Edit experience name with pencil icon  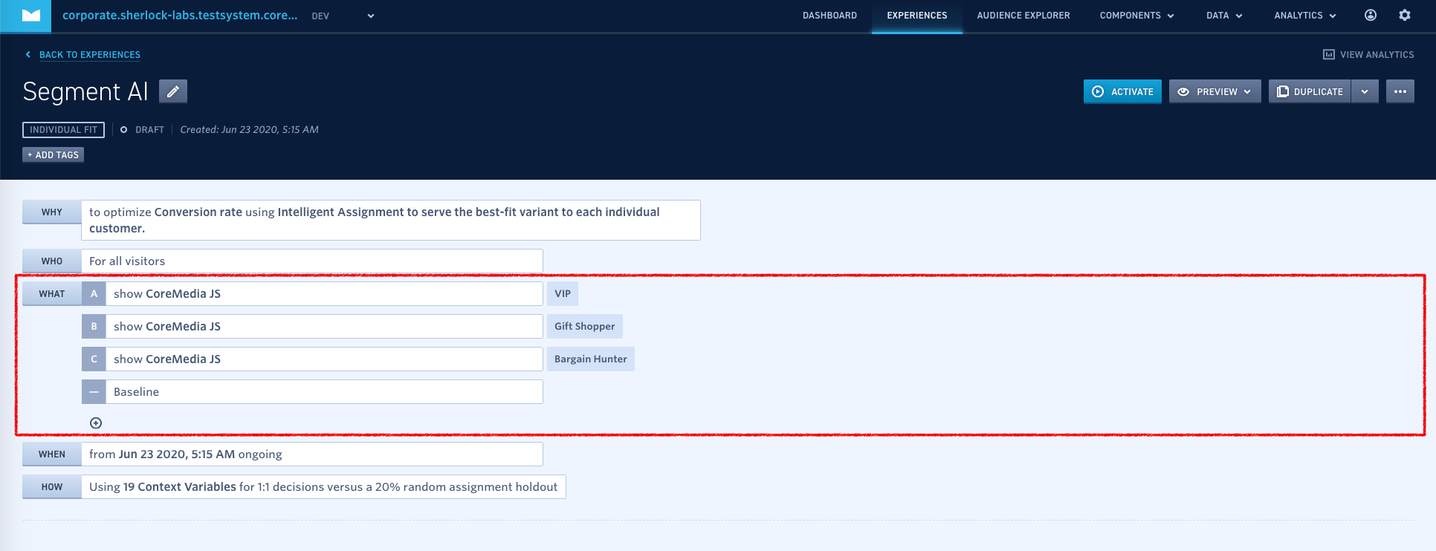click(x=173, y=91)
